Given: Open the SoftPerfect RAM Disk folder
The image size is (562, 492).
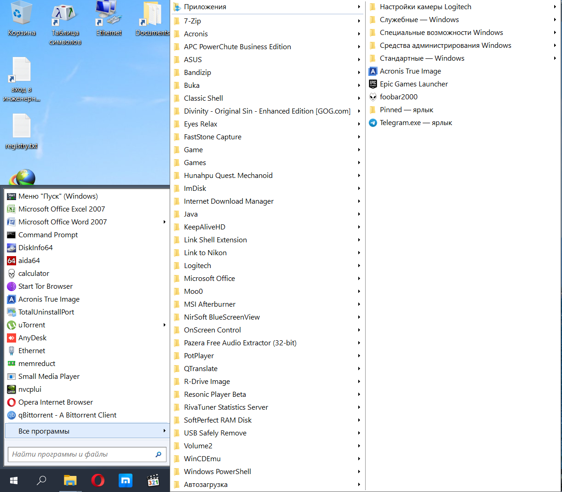Looking at the screenshot, I should coord(268,420).
